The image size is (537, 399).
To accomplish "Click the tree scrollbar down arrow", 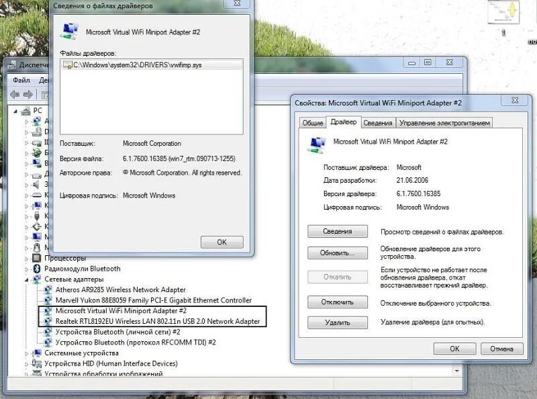I will point(457,371).
